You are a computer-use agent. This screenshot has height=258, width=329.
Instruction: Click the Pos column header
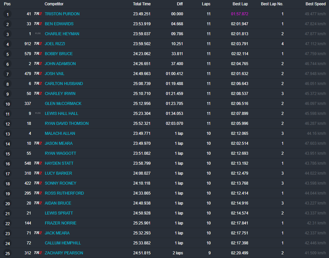click(x=7, y=4)
